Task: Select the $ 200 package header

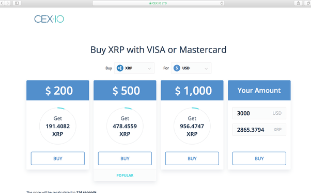Action: pos(58,91)
